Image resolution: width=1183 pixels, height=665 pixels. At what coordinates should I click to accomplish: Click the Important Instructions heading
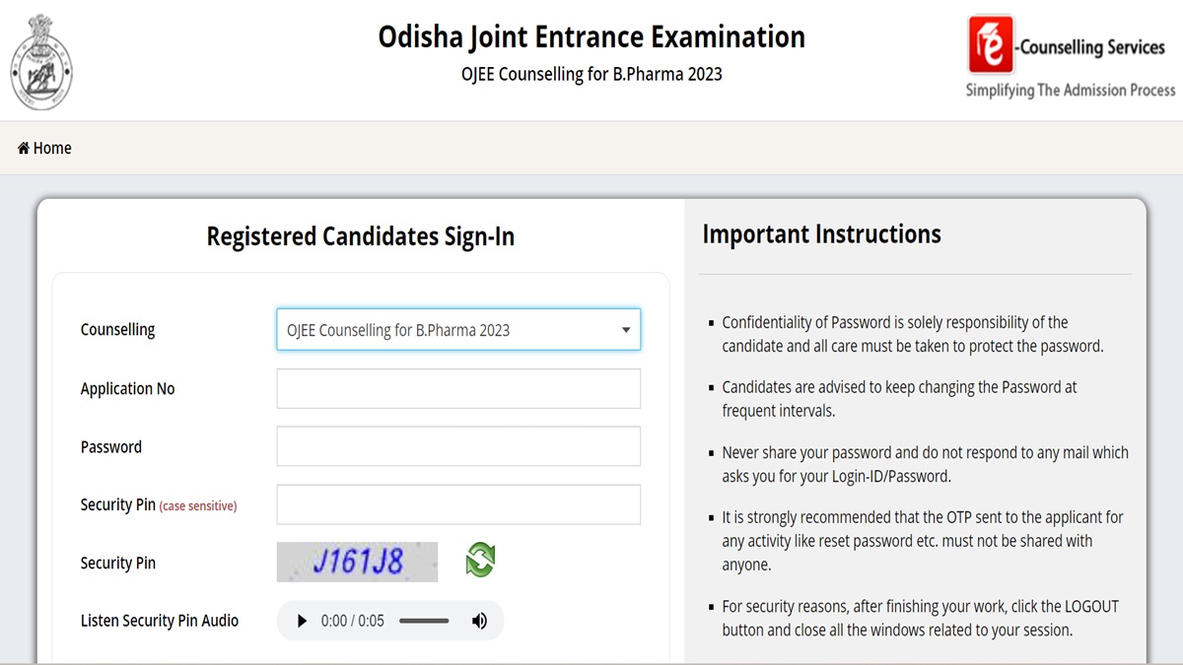coord(821,233)
